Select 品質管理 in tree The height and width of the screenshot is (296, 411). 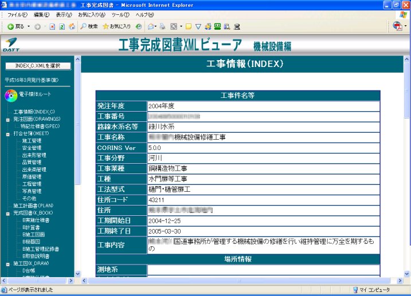click(32, 162)
